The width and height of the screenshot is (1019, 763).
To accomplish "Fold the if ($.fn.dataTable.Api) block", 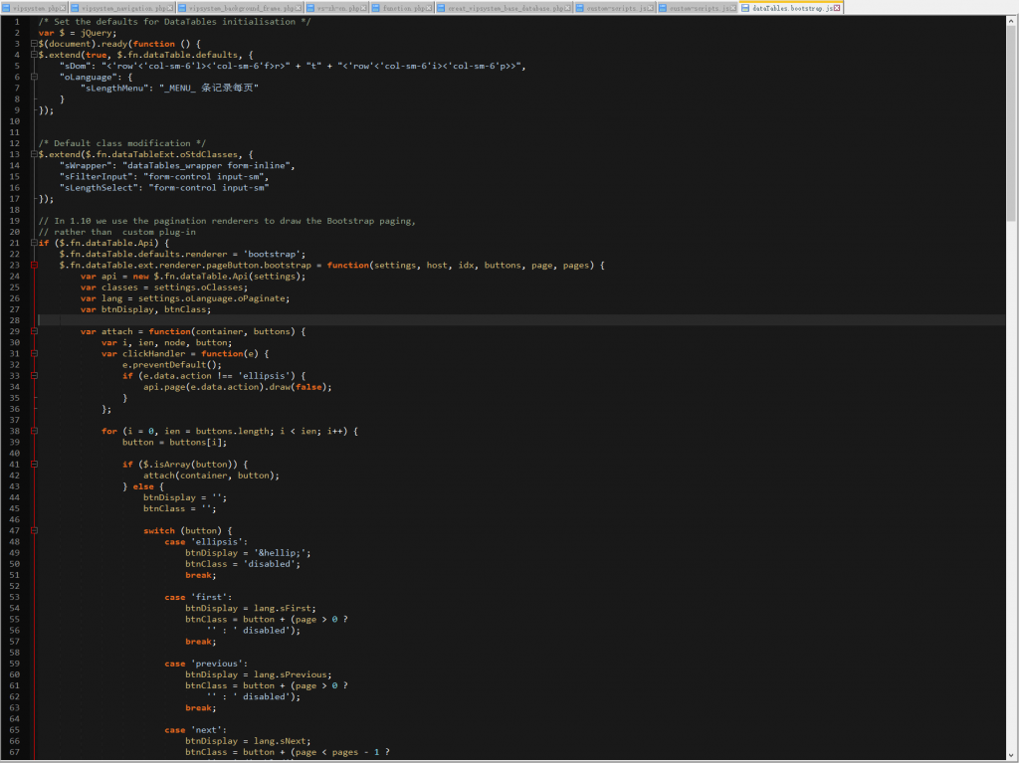I will pos(34,243).
